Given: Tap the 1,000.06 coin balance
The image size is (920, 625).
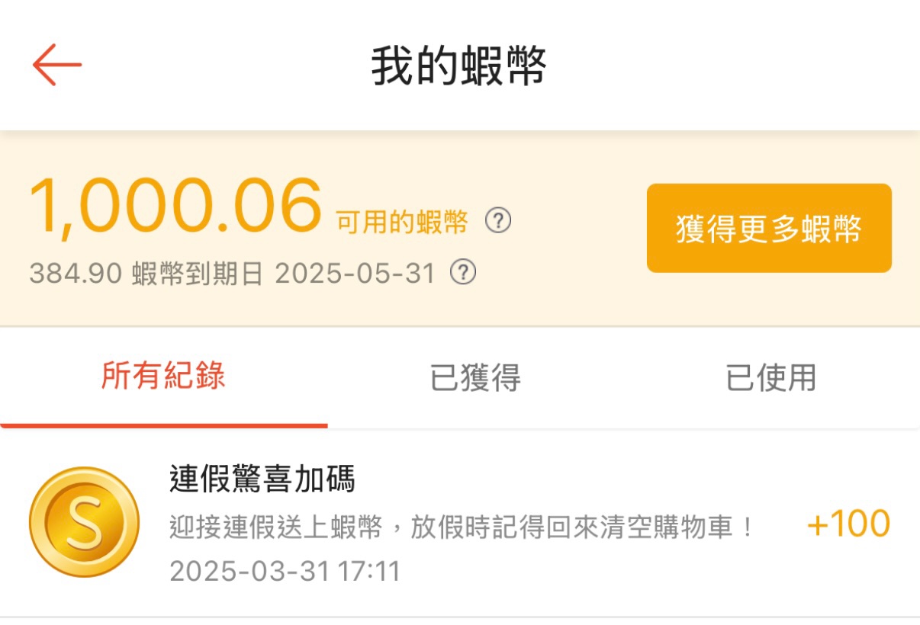Looking at the screenshot, I should (x=175, y=206).
